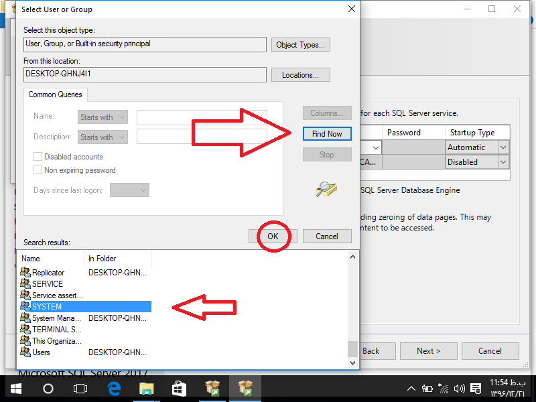
Task: Open Cortana search circle icon
Action: tap(48, 388)
